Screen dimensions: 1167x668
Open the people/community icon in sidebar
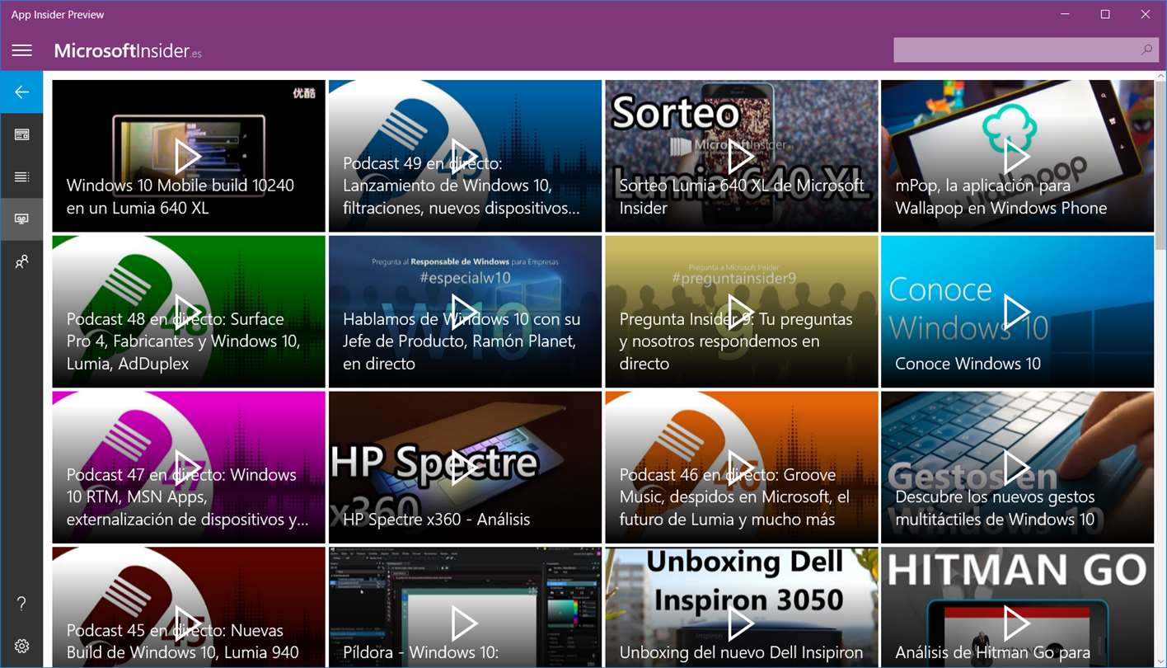pos(21,262)
